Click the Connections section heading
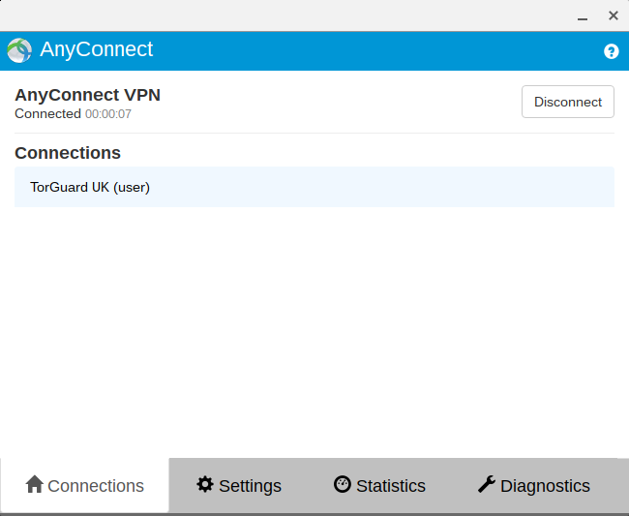Screen dimensions: 629x516 (68, 153)
